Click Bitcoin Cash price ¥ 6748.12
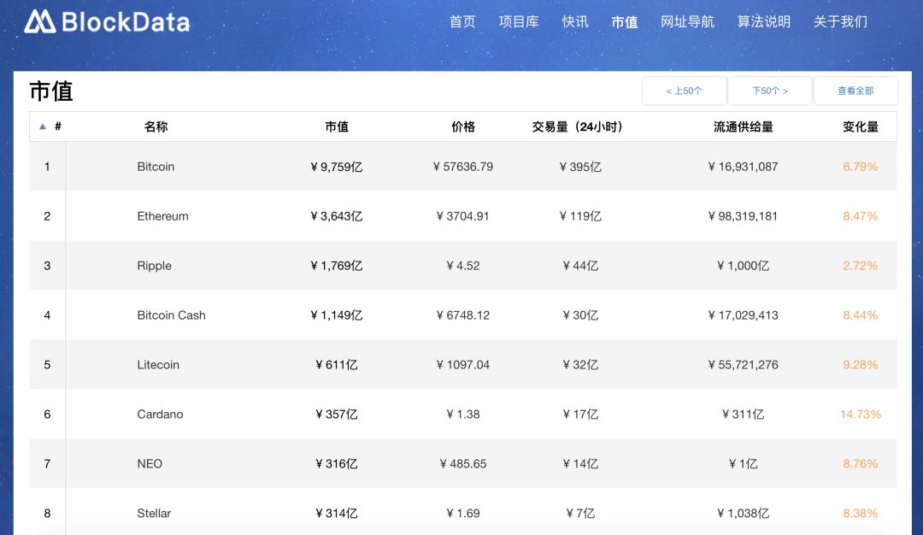 463,315
